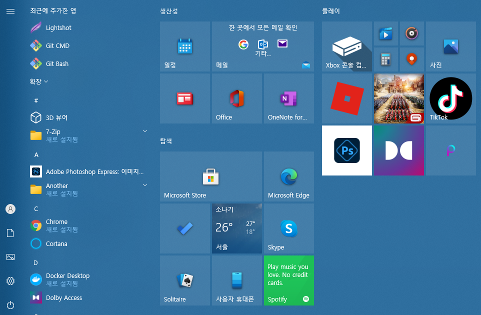The height and width of the screenshot is (315, 481).
Task: Open the Office tile
Action: (237, 98)
